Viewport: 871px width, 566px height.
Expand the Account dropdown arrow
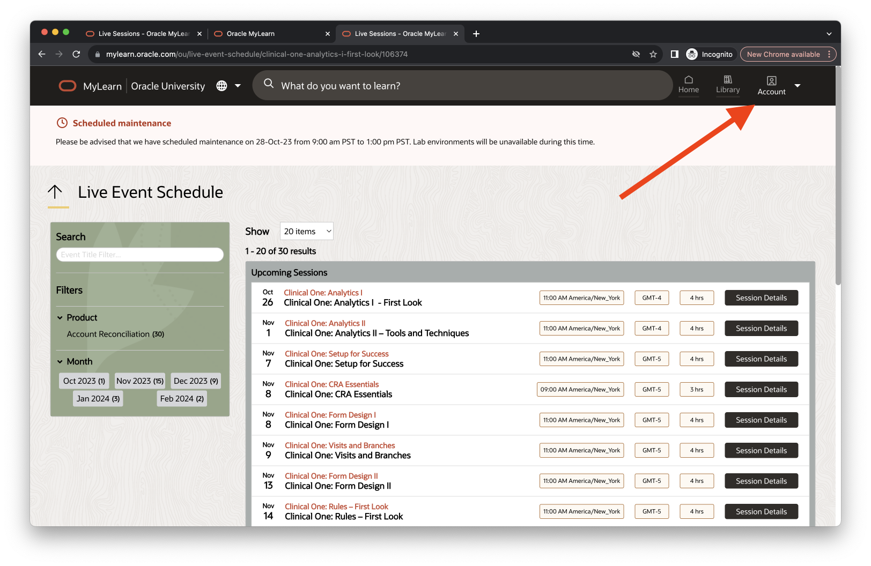(798, 86)
